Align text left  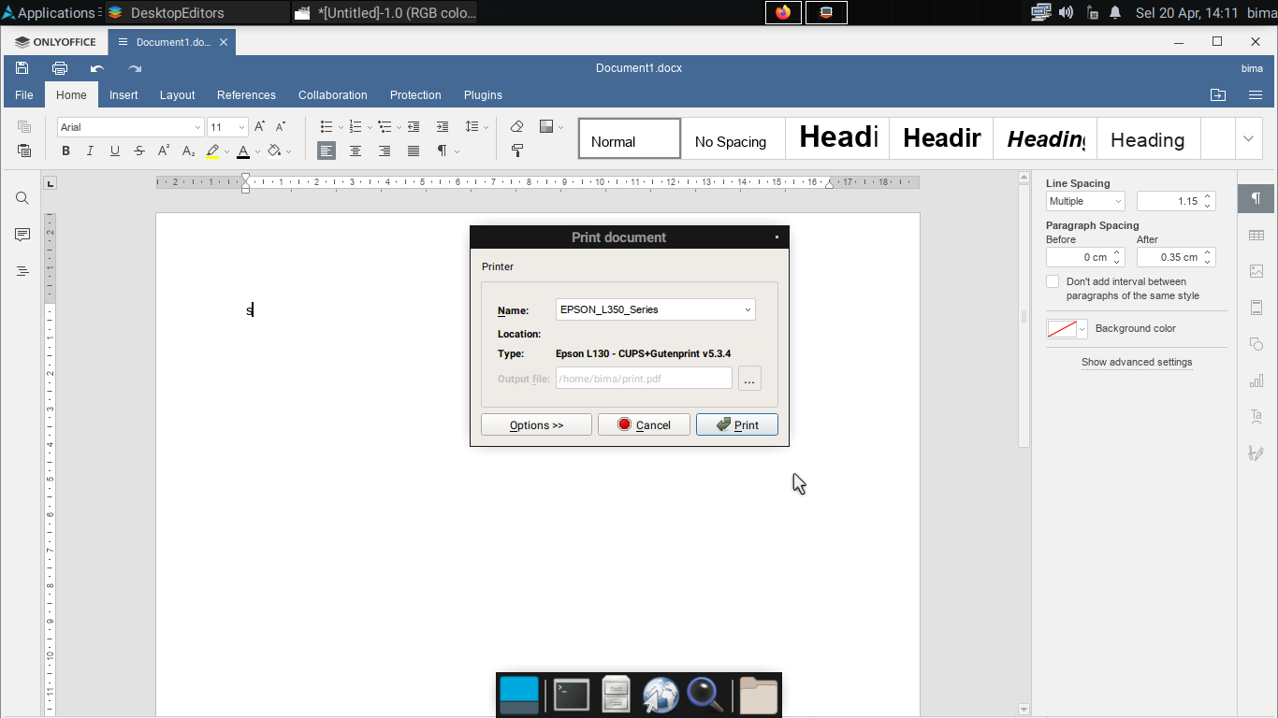(326, 151)
